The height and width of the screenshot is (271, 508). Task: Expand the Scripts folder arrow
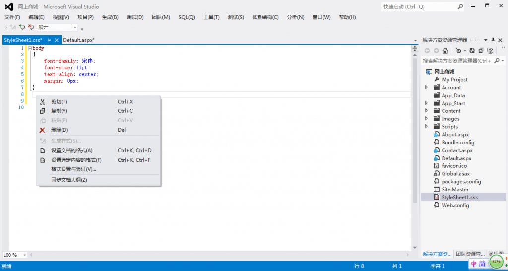(x=426, y=126)
